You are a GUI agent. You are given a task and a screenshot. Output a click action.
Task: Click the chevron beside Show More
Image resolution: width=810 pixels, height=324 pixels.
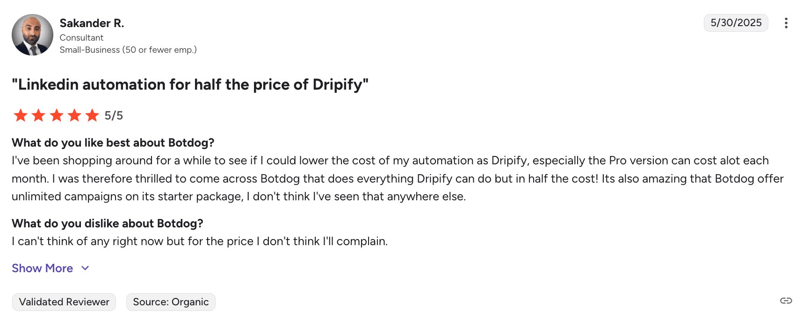[85, 268]
